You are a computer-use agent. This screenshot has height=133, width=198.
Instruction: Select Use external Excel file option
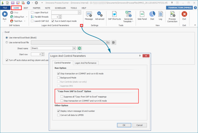pos(7,42)
